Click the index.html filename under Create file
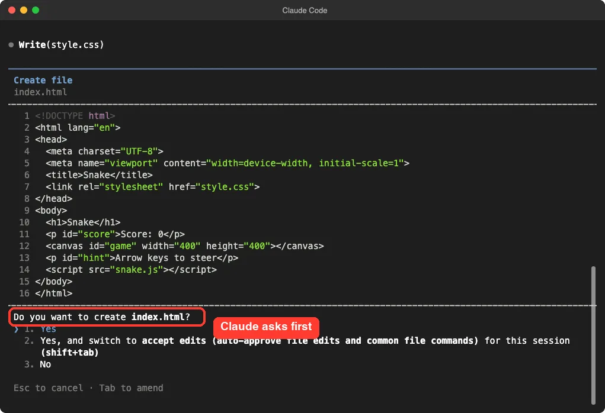Screen dimensions: 605x413 coord(40,92)
